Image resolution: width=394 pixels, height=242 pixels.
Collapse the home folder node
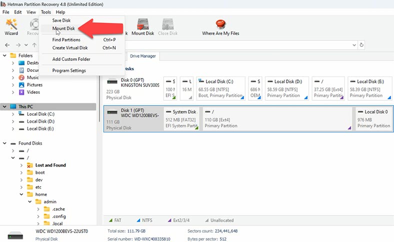tap(21, 195)
